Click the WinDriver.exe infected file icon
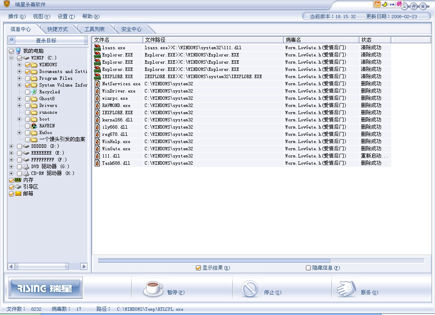Screen dimensions: 435x315 [97, 91]
